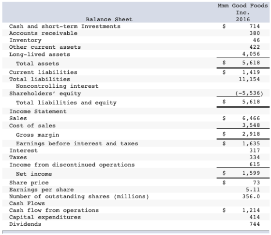
Task: Select 'Income from discontinued operations' label
Action: 72,165
